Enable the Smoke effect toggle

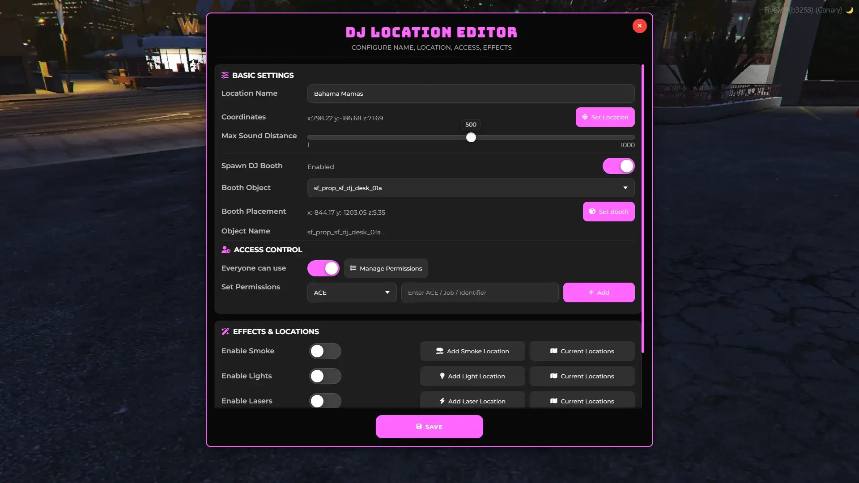[x=325, y=351]
